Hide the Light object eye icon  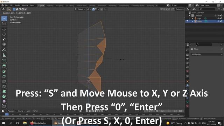(218, 19)
